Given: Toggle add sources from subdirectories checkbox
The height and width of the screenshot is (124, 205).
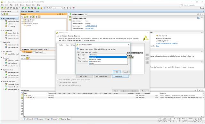Looking at the screenshot, I should coord(58,85).
